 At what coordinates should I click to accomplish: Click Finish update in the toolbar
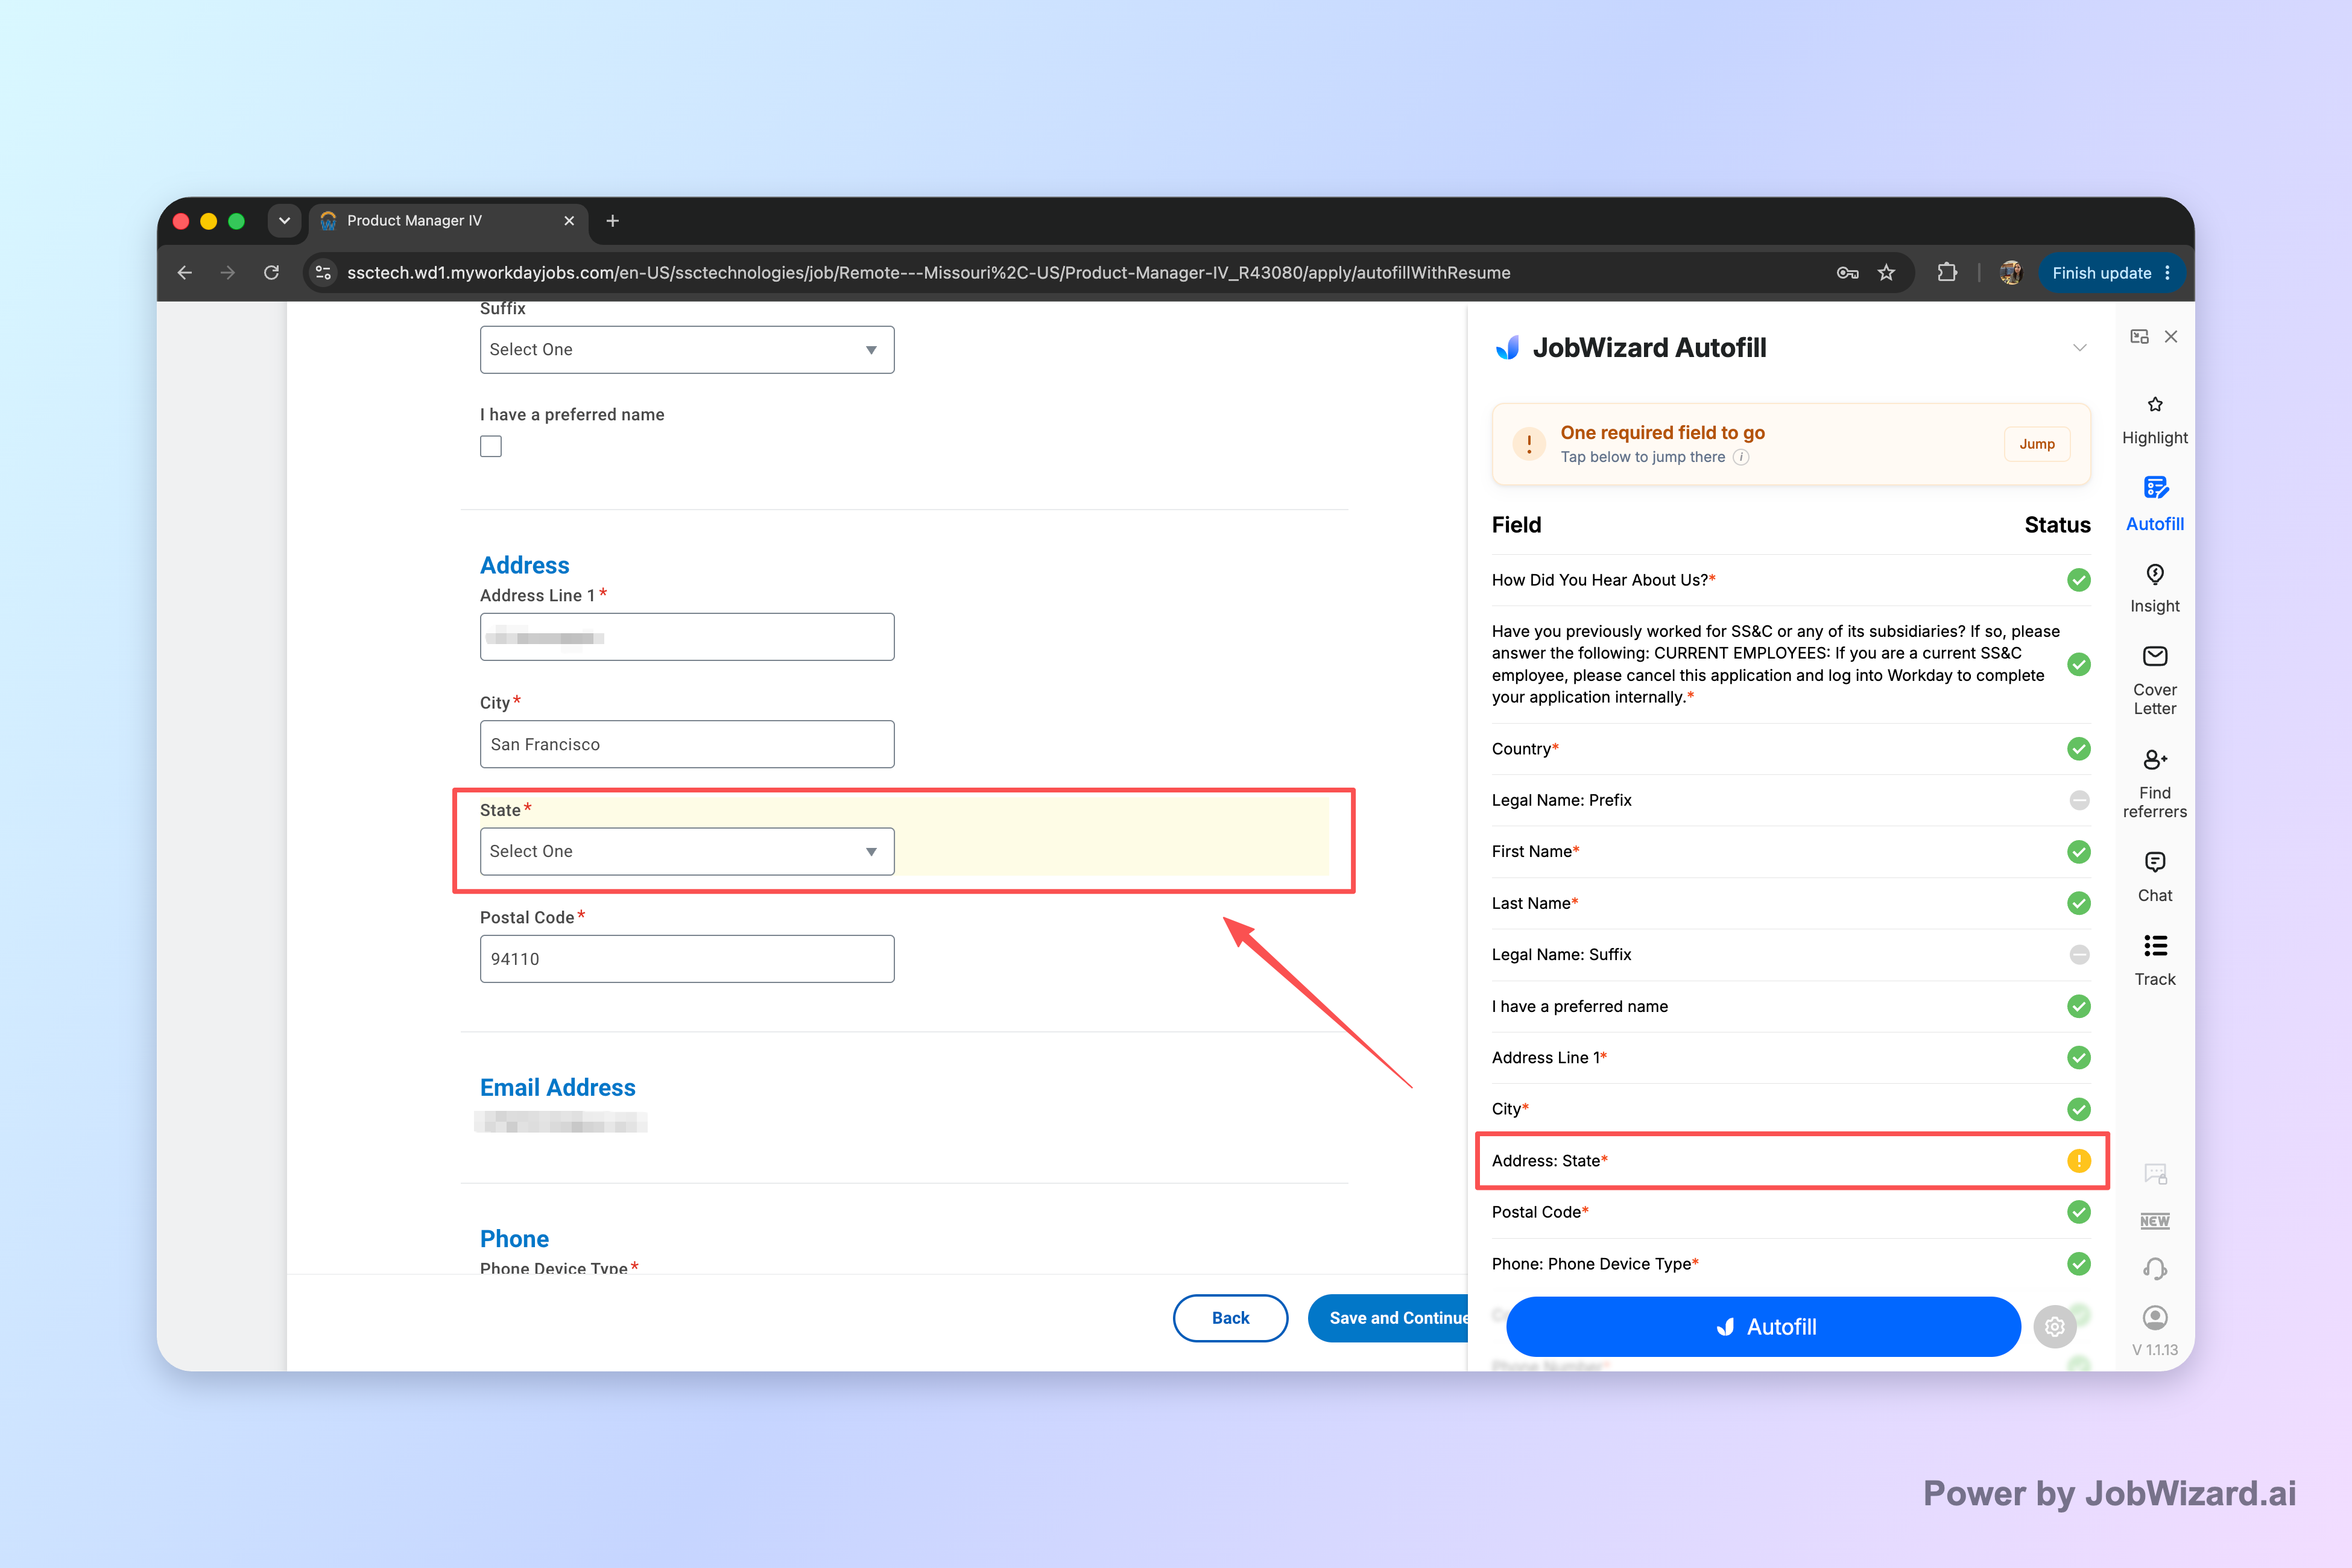coord(2101,273)
